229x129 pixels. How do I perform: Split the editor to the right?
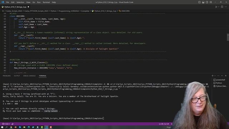click(222, 7)
